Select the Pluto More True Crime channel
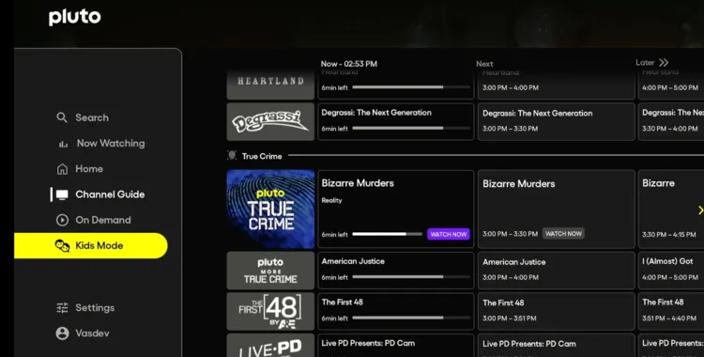The height and width of the screenshot is (357, 704). click(270, 271)
